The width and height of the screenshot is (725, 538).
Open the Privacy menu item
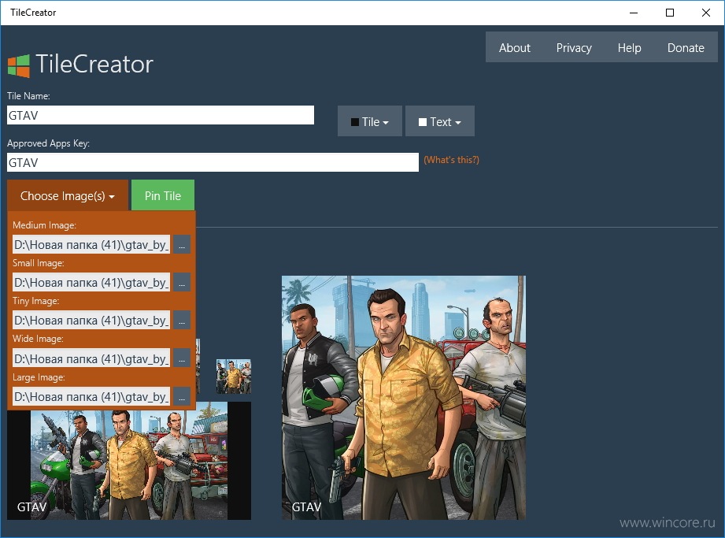click(x=574, y=47)
